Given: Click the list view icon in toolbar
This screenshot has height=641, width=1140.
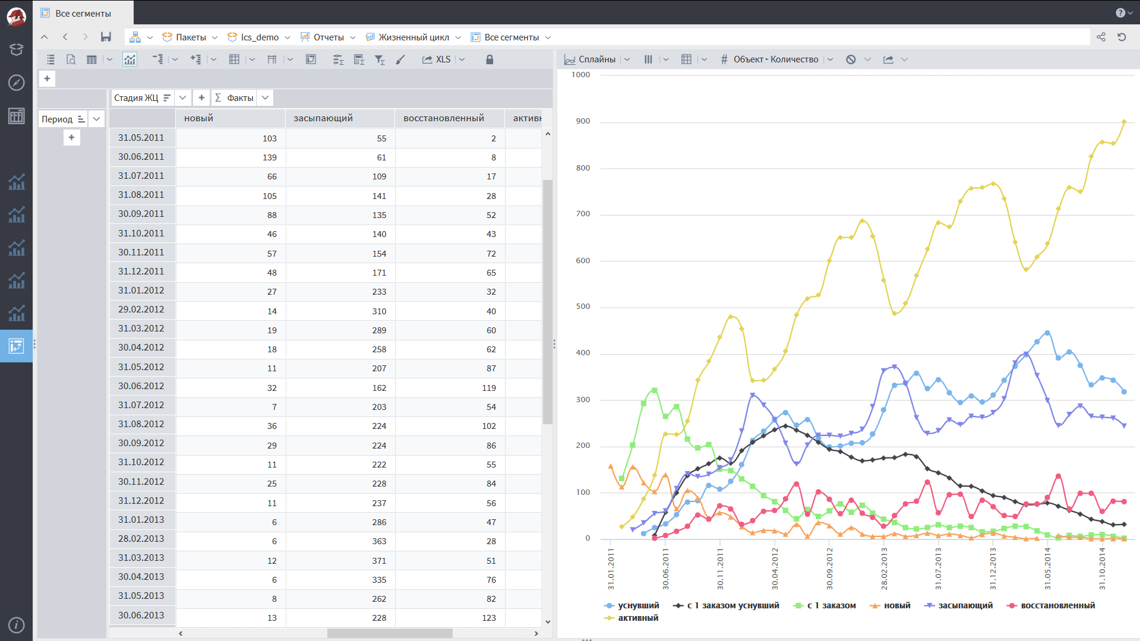Looking at the screenshot, I should coord(51,59).
